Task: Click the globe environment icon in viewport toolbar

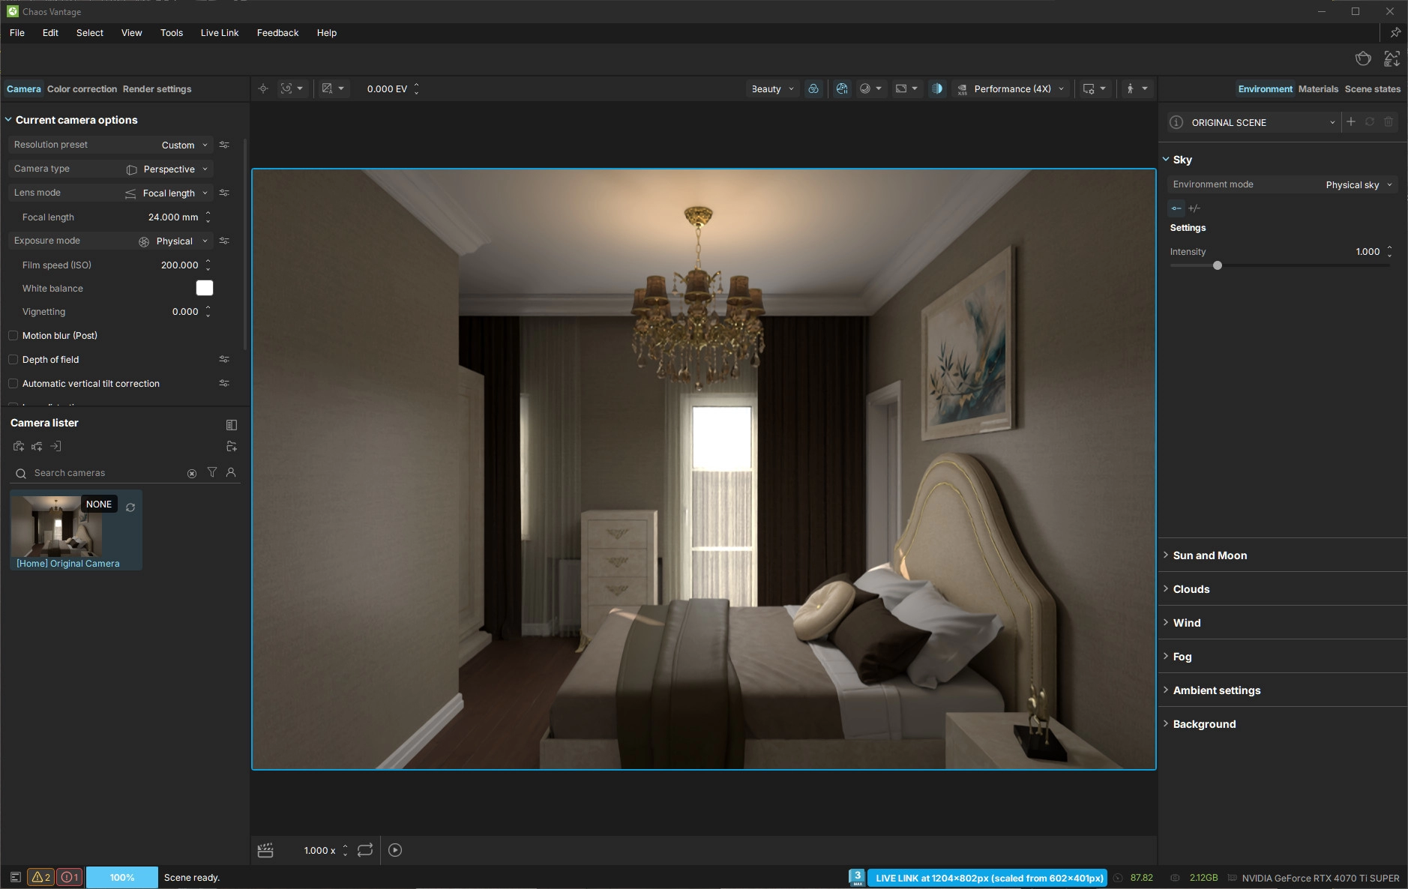Action: click(842, 88)
